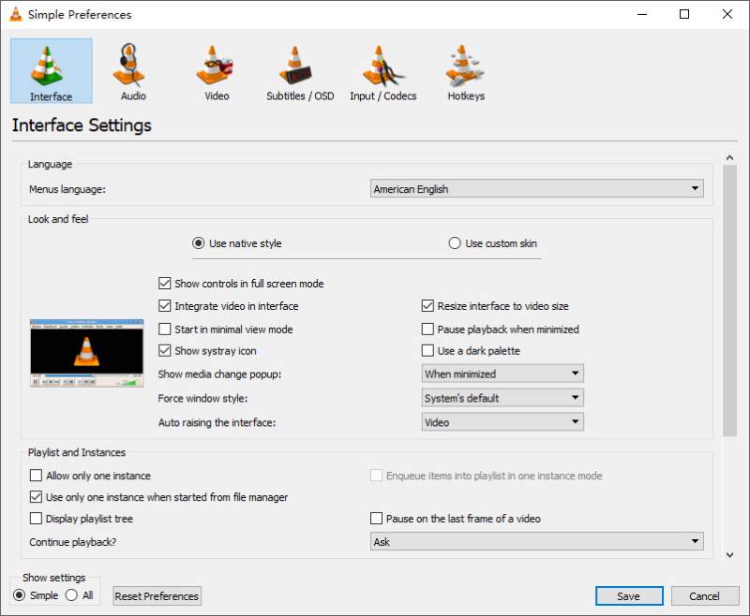This screenshot has width=750, height=616.
Task: Click the VLC interface preview thumbnail
Action: 86,353
